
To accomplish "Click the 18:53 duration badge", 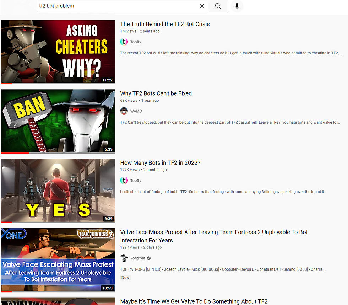I will (107, 288).
